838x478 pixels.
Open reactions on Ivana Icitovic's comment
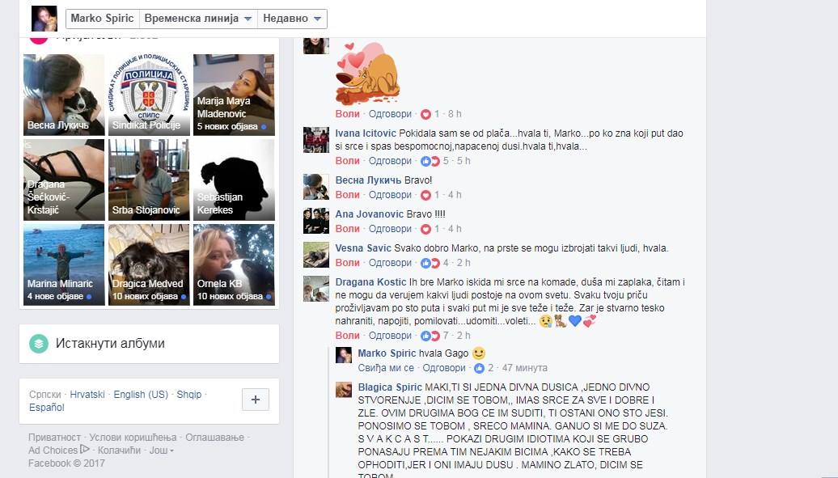[430, 161]
